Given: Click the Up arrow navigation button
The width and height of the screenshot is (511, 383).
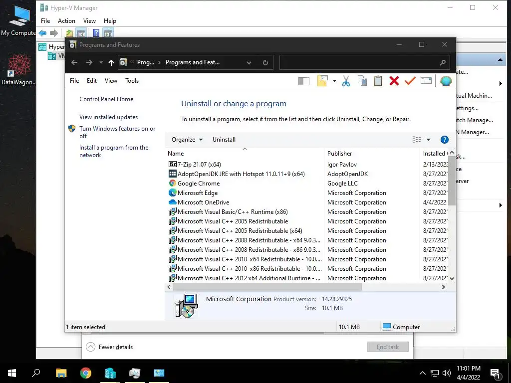Looking at the screenshot, I should click(111, 62).
